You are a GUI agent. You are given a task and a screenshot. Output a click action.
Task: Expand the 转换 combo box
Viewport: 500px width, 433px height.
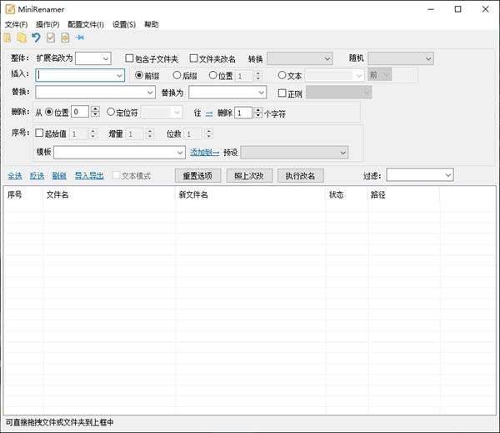tap(300, 58)
